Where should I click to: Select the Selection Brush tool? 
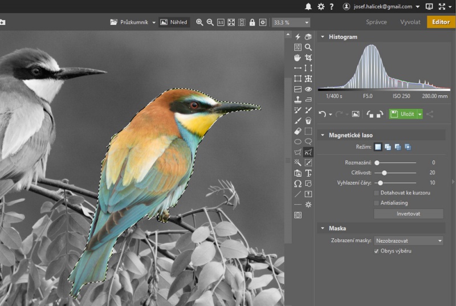pos(308,162)
